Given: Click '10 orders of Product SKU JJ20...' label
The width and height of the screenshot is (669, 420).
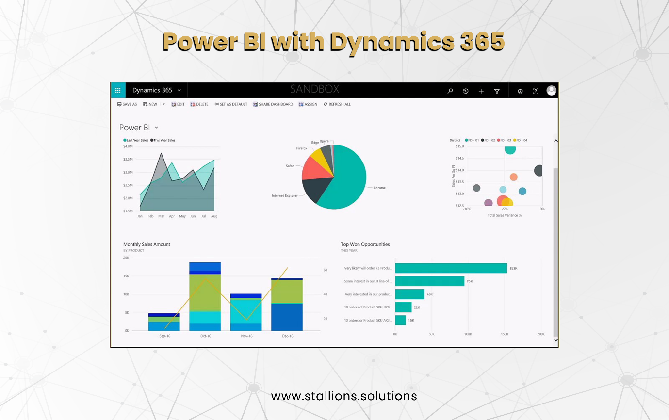Looking at the screenshot, I should (368, 307).
